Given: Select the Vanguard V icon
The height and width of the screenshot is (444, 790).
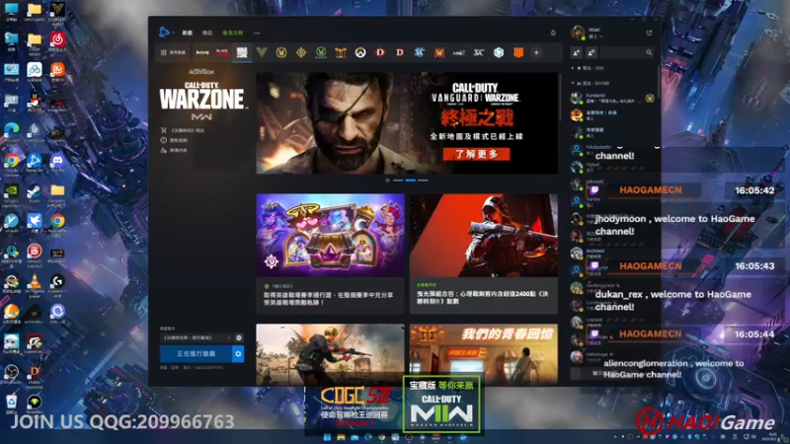Looking at the screenshot, I should 262,52.
